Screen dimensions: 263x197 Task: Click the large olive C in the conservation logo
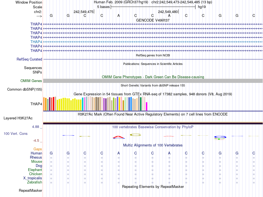point(136,135)
